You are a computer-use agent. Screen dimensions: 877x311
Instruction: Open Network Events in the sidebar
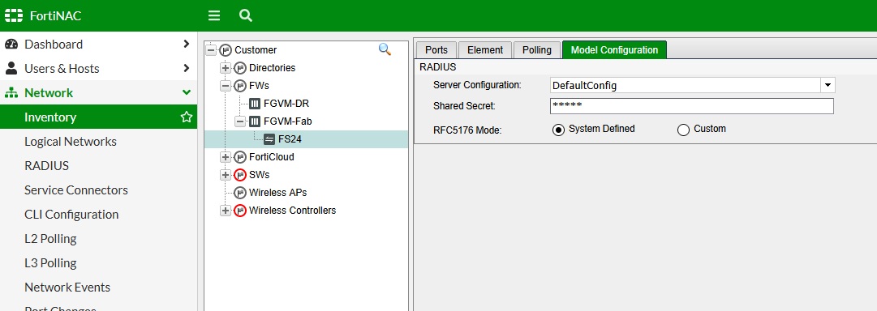tap(67, 287)
